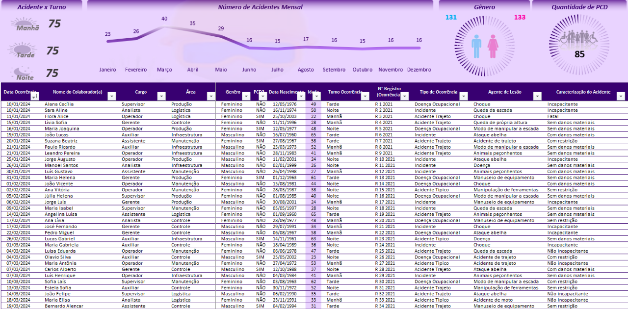This screenshot has width=628, height=309.
Task: Click the Manhã sun icon
Action: coord(27,24)
